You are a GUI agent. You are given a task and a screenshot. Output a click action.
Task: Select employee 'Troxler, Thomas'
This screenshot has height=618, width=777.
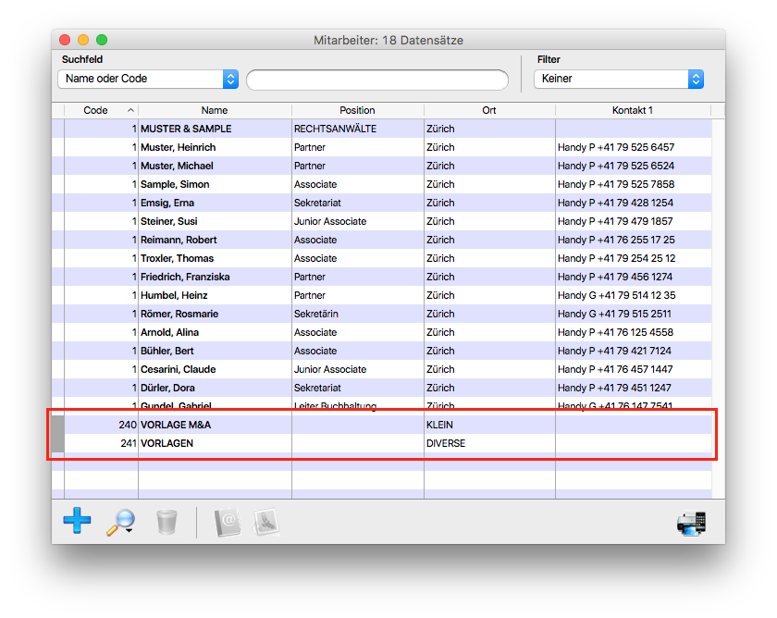pyautogui.click(x=382, y=258)
